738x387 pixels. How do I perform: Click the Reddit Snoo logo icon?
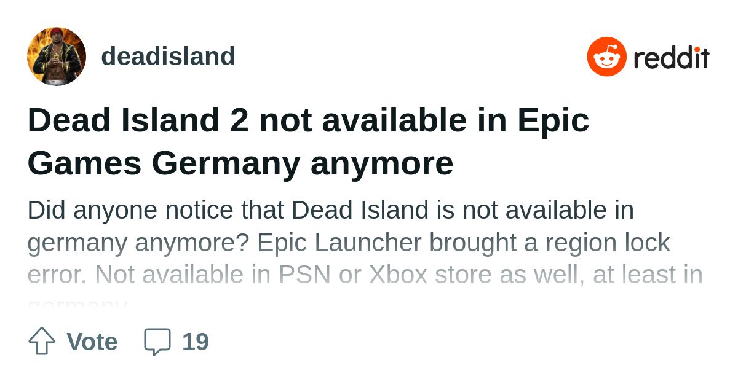click(606, 57)
